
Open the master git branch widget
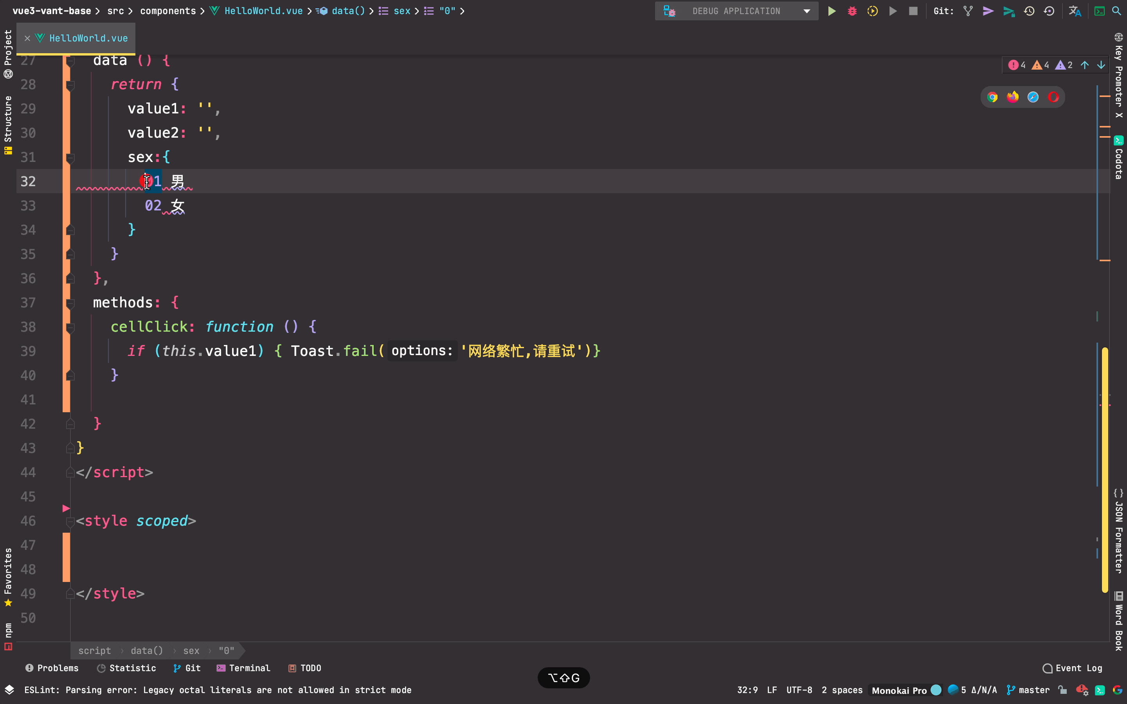pyautogui.click(x=1028, y=690)
